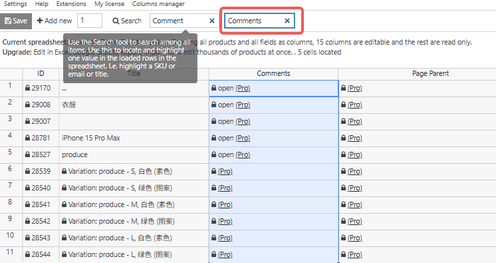Click the Add new button
The height and width of the screenshot is (263, 496).
pyautogui.click(x=55, y=21)
